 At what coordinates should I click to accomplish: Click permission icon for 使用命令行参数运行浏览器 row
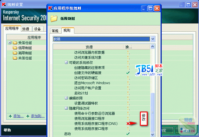pyautogui.click(x=129, y=113)
